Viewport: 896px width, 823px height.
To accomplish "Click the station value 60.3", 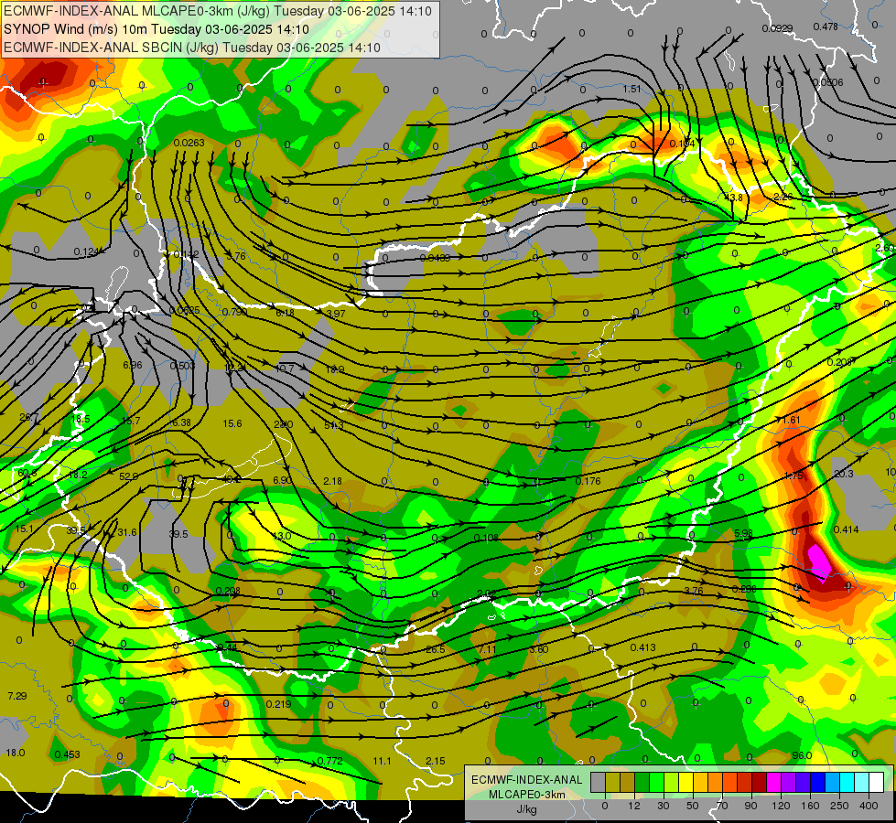I will 27,473.
